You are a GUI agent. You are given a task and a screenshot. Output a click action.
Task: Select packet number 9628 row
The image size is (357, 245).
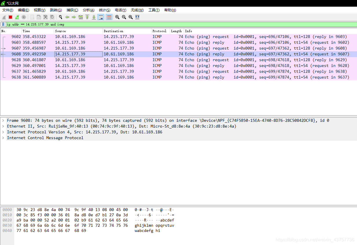pyautogui.click(x=178, y=60)
